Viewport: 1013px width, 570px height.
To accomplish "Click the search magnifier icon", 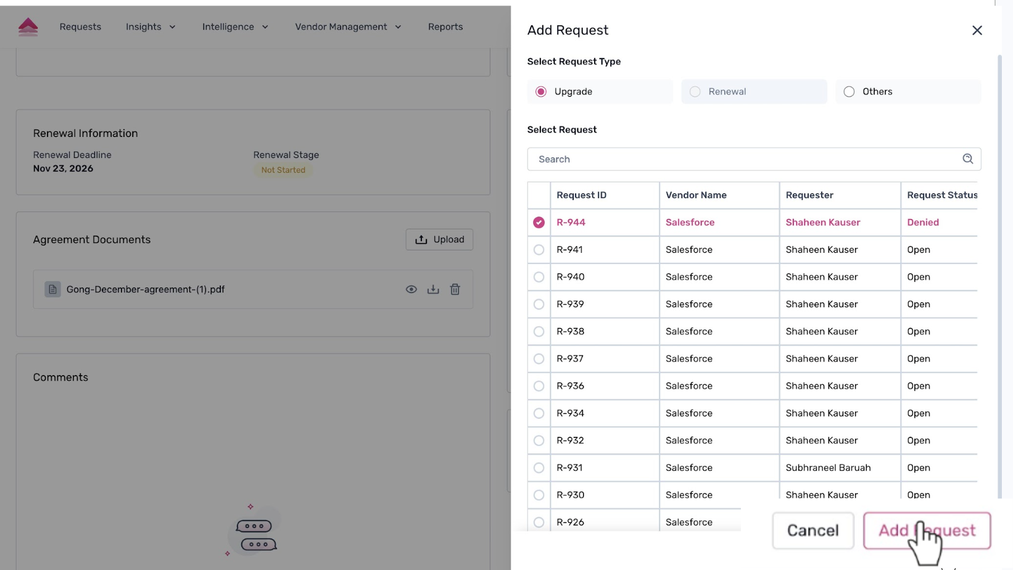I will point(967,159).
